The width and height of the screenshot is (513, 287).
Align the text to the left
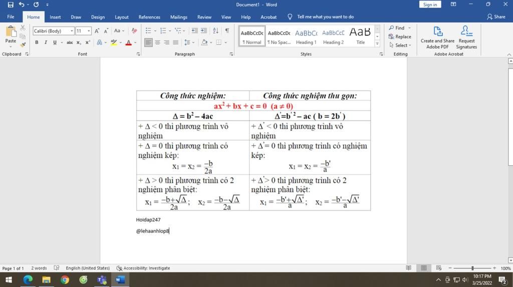click(x=148, y=42)
